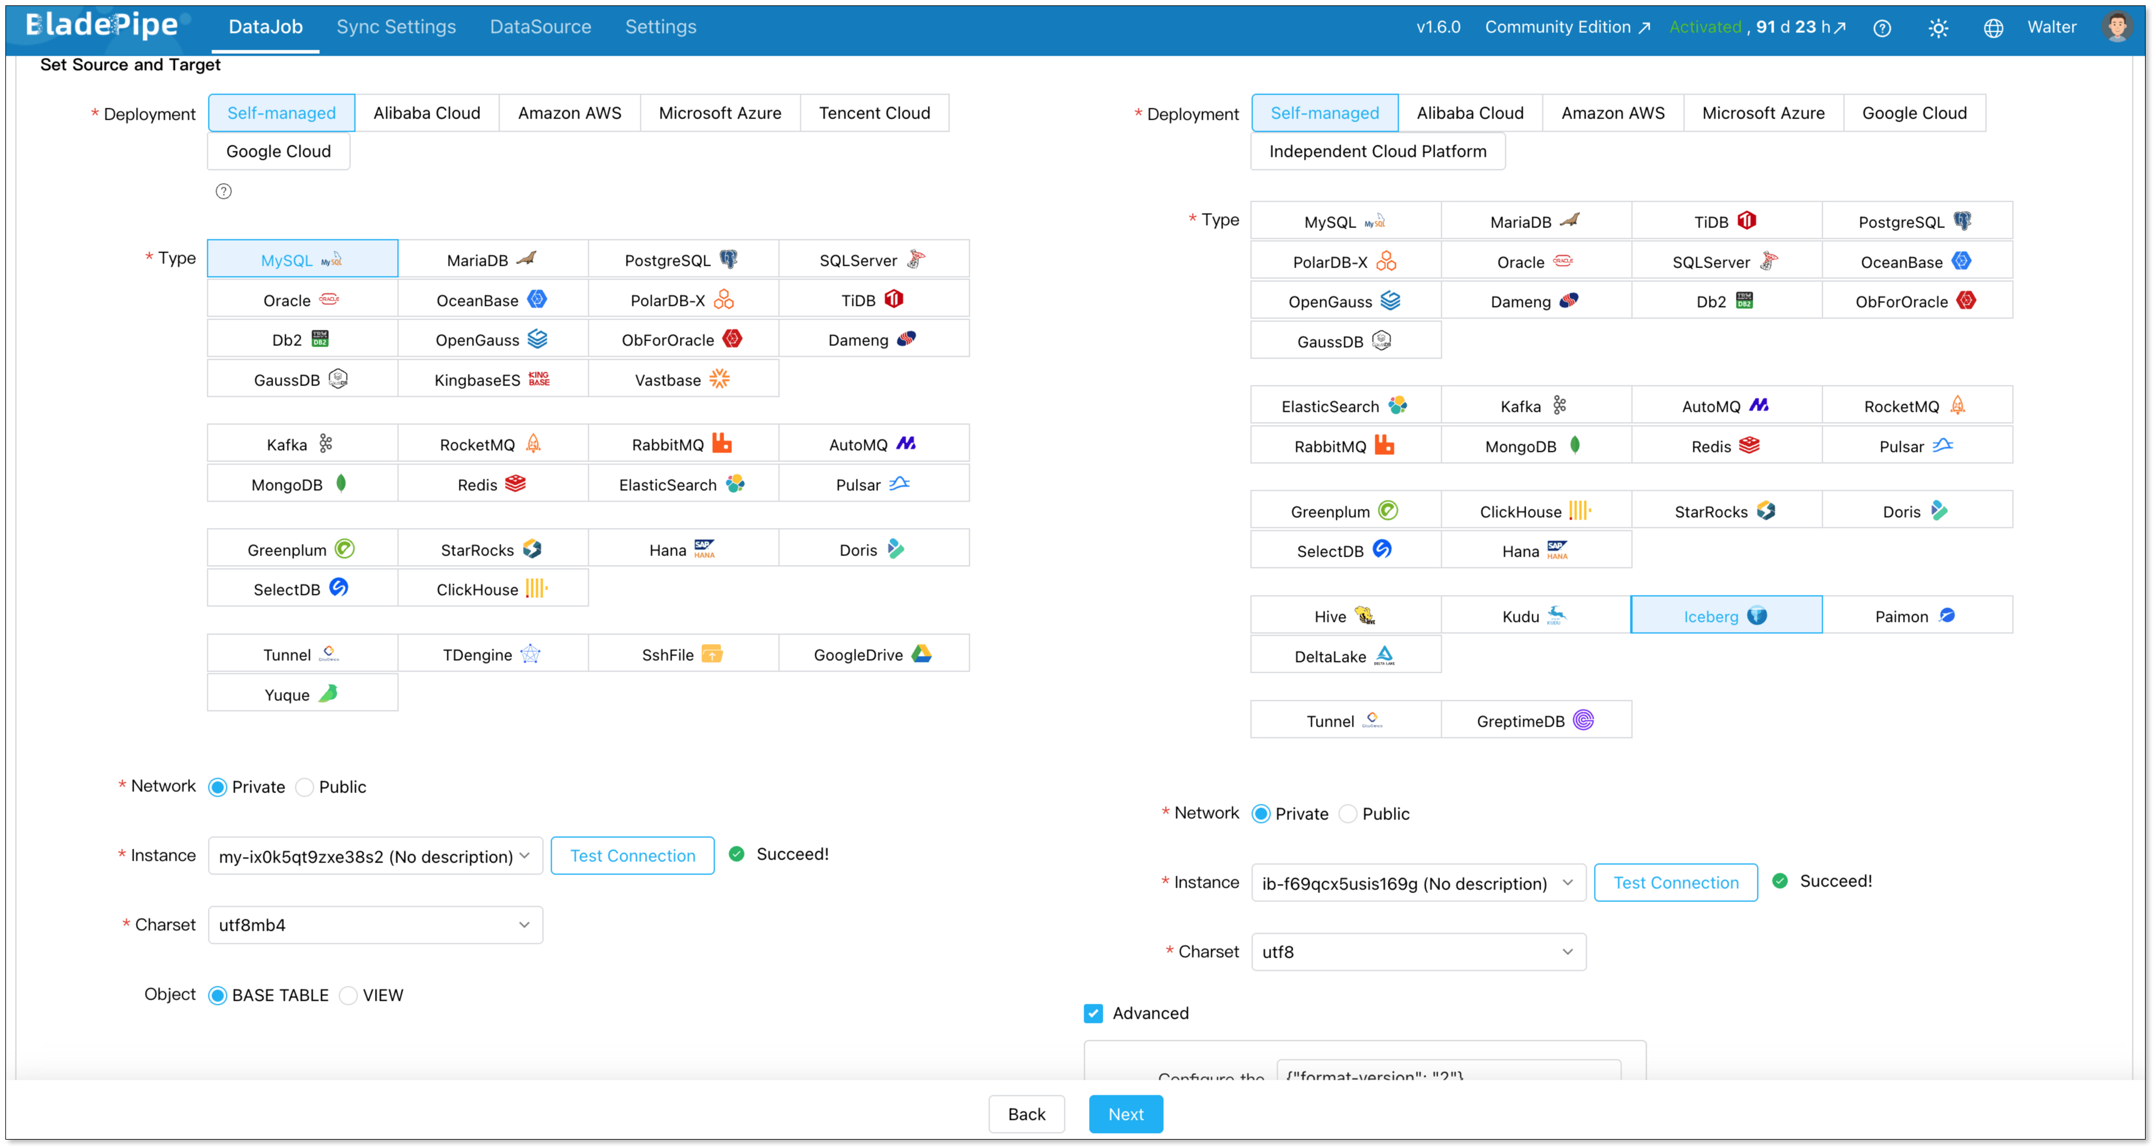Screen dimensions: 2154x1148
Task: Open source Charset utf8mb4 dropdown
Action: click(x=376, y=925)
